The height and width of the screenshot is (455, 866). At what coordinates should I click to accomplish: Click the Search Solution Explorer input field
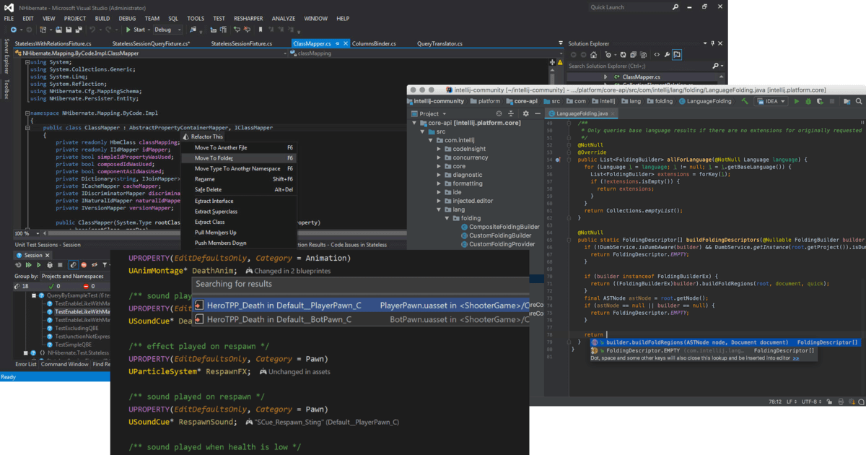[644, 66]
